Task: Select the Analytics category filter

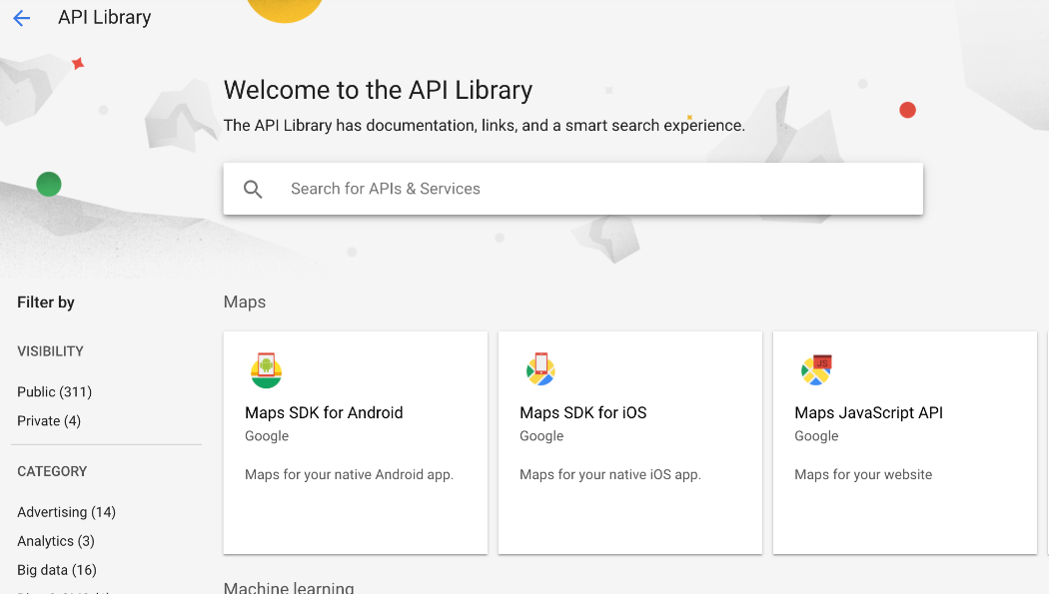Action: tap(55, 540)
